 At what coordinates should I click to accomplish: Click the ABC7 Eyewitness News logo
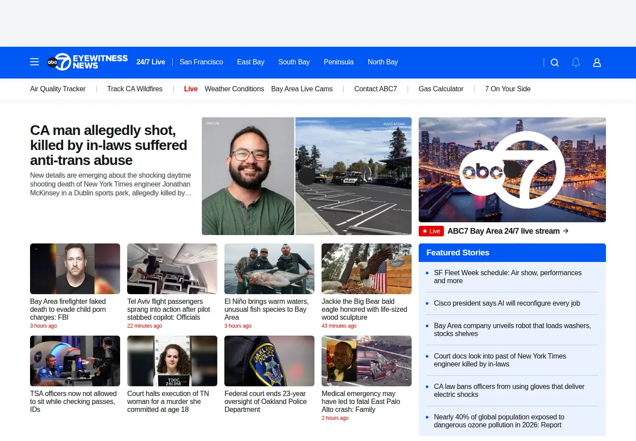pos(87,62)
